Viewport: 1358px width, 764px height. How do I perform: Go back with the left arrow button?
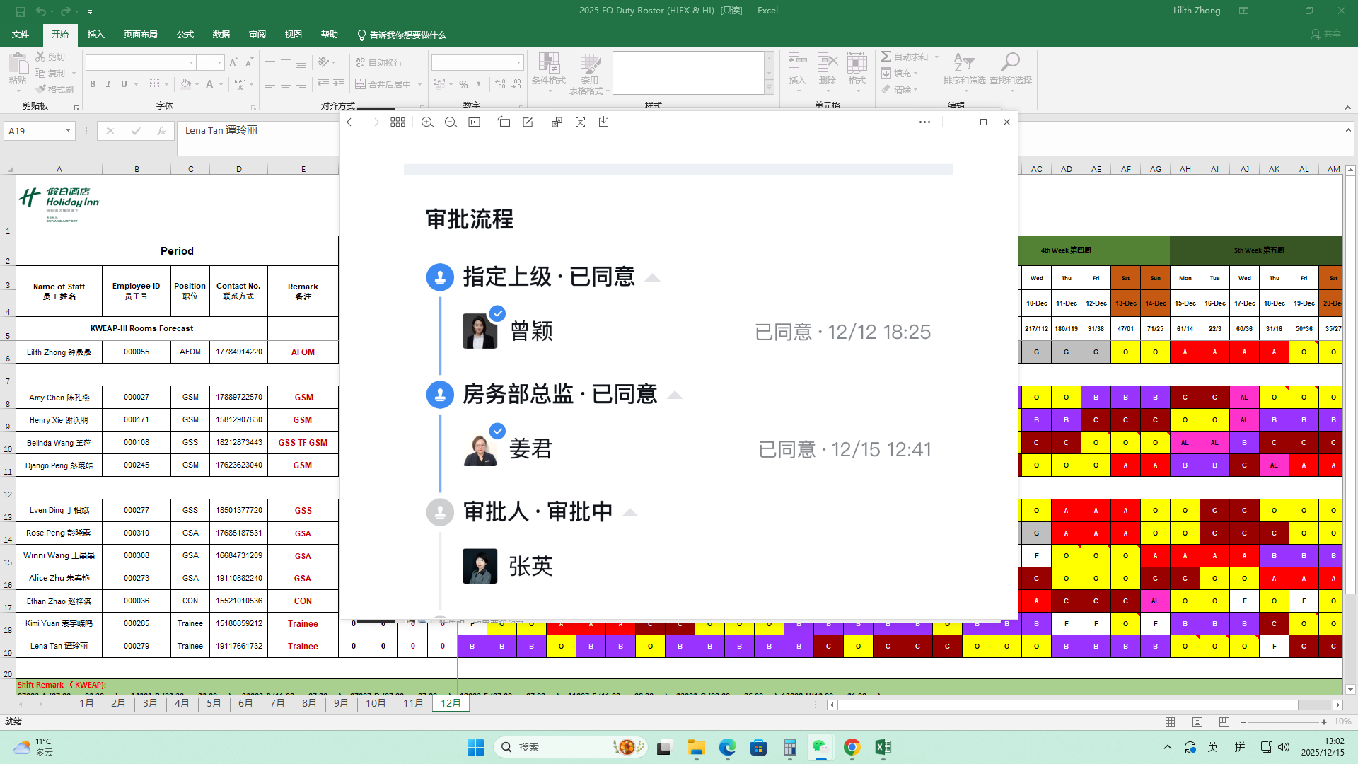[351, 122]
